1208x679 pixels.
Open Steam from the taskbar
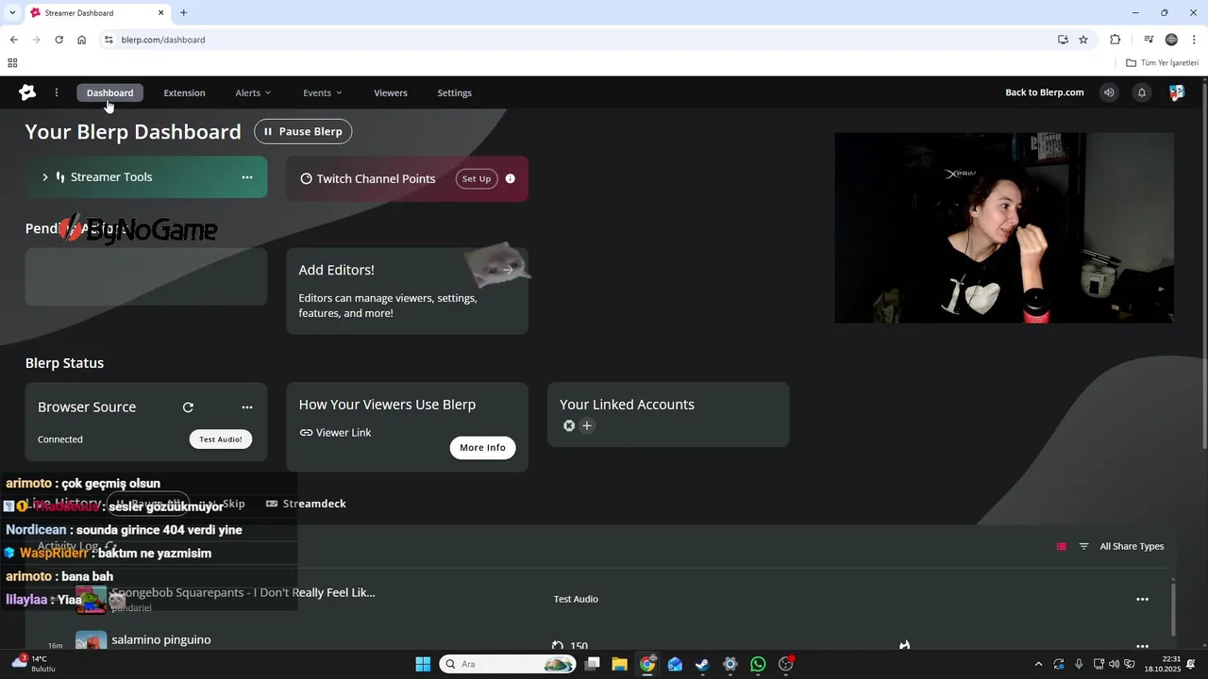(x=702, y=664)
